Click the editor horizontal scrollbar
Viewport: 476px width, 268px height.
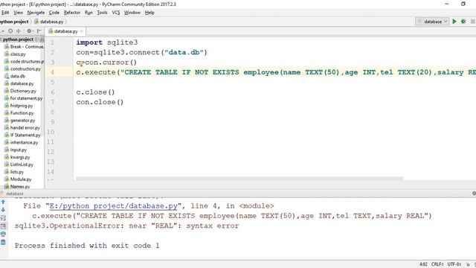[x=239, y=179]
